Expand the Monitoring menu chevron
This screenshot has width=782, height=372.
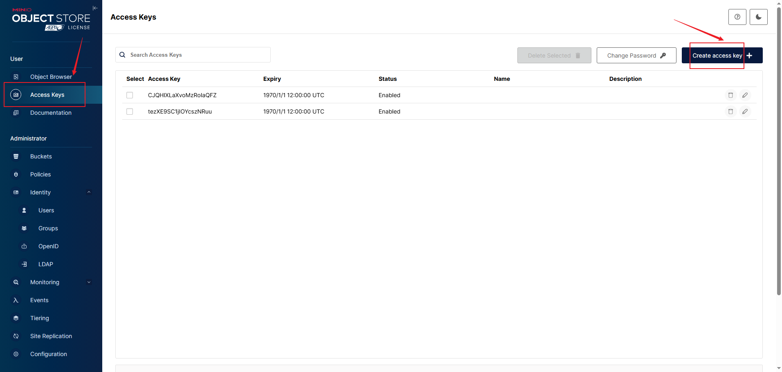click(89, 282)
